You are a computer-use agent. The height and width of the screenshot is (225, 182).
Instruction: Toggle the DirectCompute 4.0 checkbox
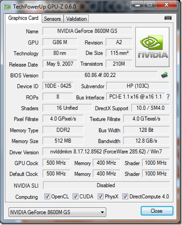[125, 197]
